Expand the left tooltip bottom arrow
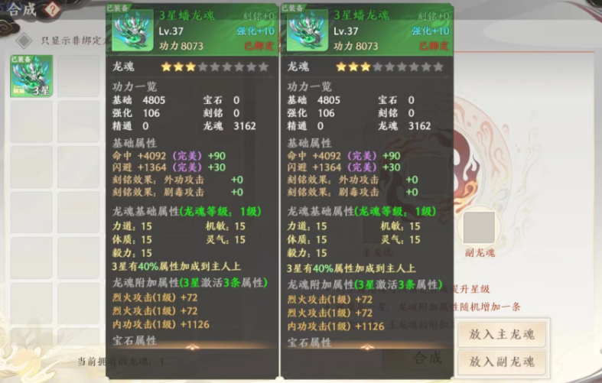Viewport: 602px width, 383px height. pos(192,347)
